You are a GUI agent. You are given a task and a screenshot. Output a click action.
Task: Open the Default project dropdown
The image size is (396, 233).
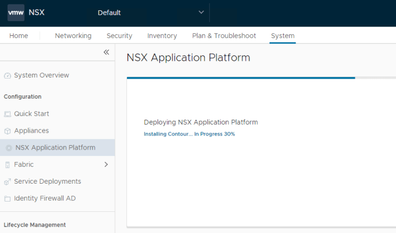point(150,12)
